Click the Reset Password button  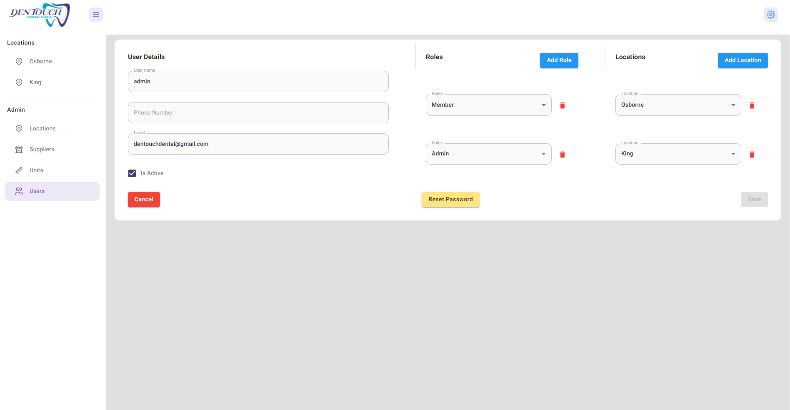point(450,200)
